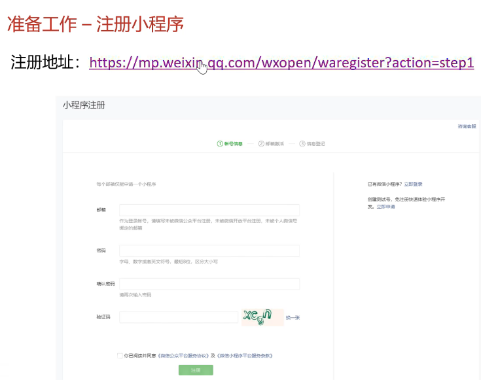The height and width of the screenshot is (380, 481).
Task: Open the 微信公众平台服务协议 link
Action: (183, 355)
